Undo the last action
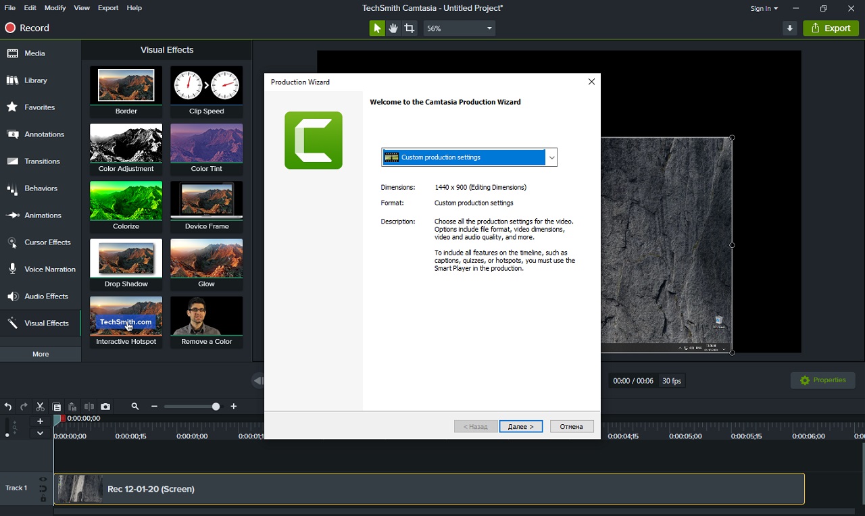The height and width of the screenshot is (516, 865). (8, 407)
